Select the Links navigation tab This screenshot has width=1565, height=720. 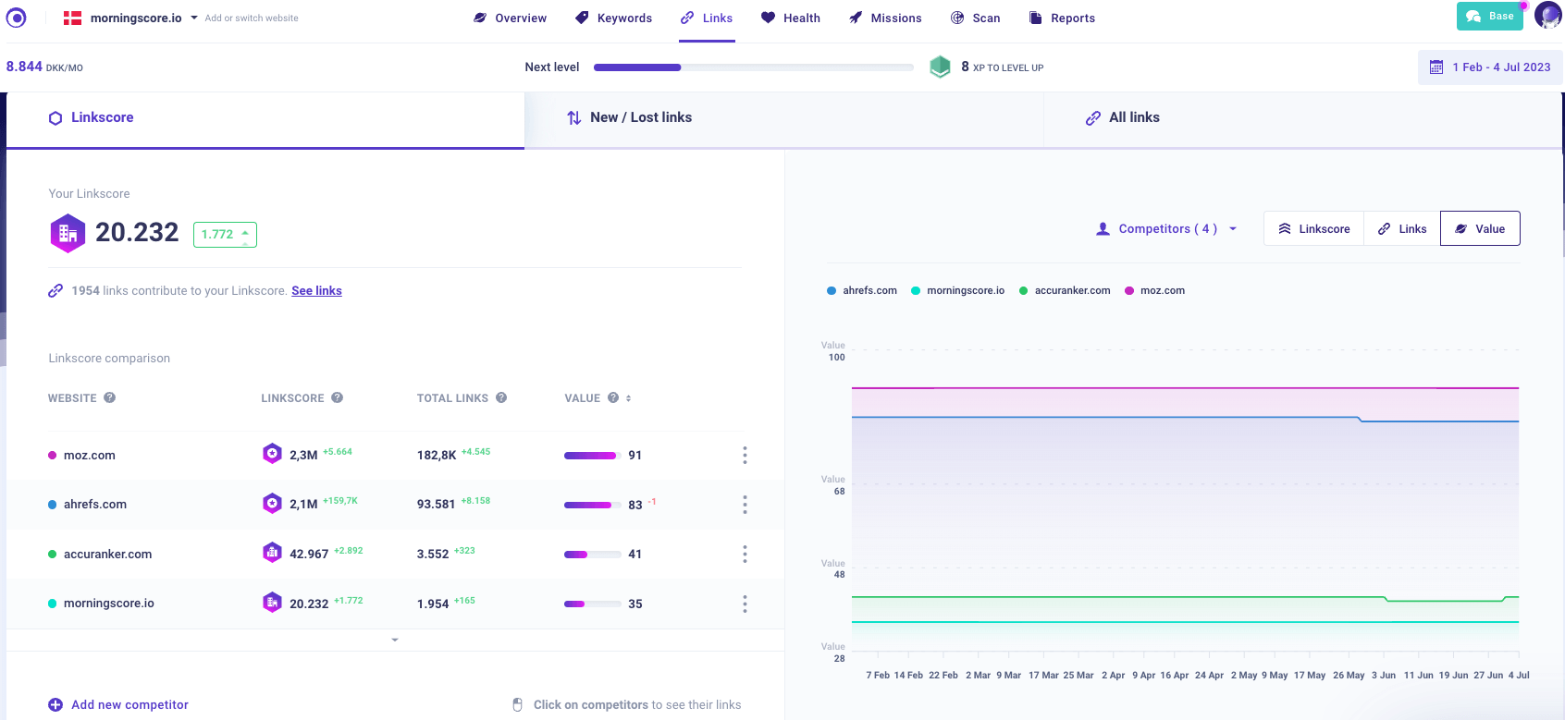(707, 18)
